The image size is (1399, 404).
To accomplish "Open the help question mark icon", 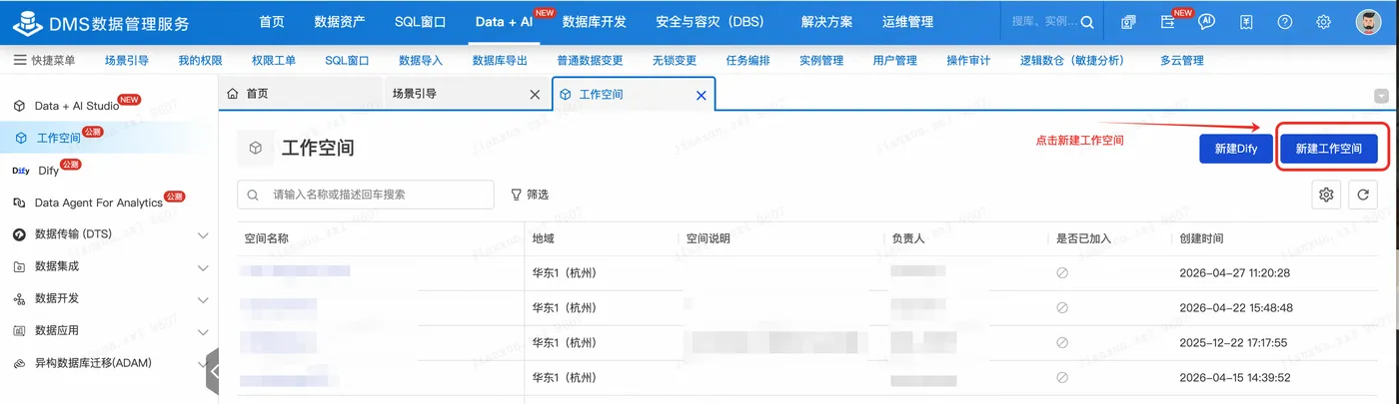I will (x=1284, y=21).
